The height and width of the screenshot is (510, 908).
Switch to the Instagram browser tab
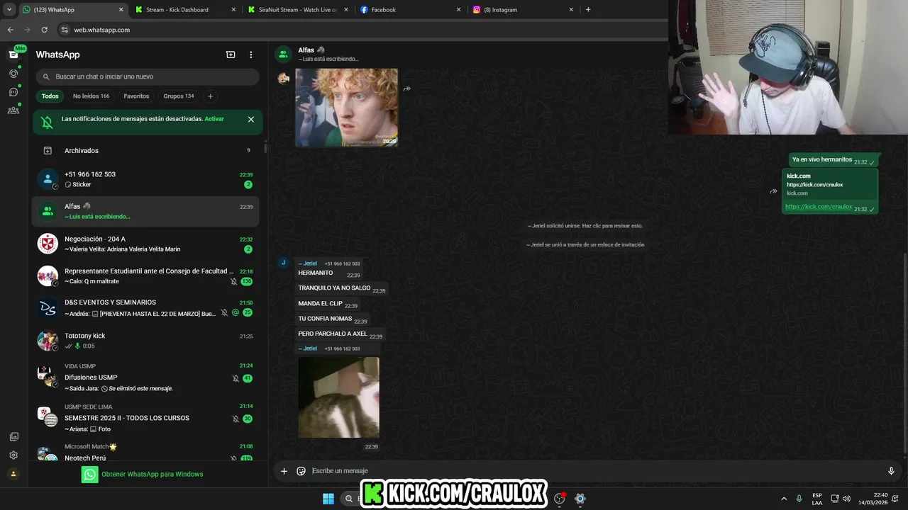523,10
